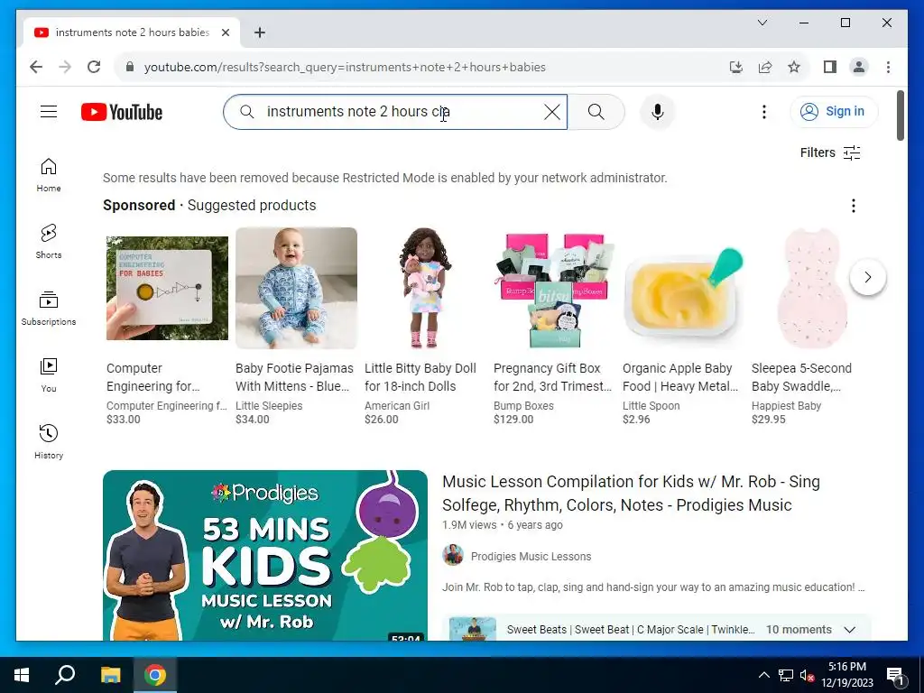Image resolution: width=924 pixels, height=693 pixels.
Task: Close the YouTube tab
Action: [225, 32]
